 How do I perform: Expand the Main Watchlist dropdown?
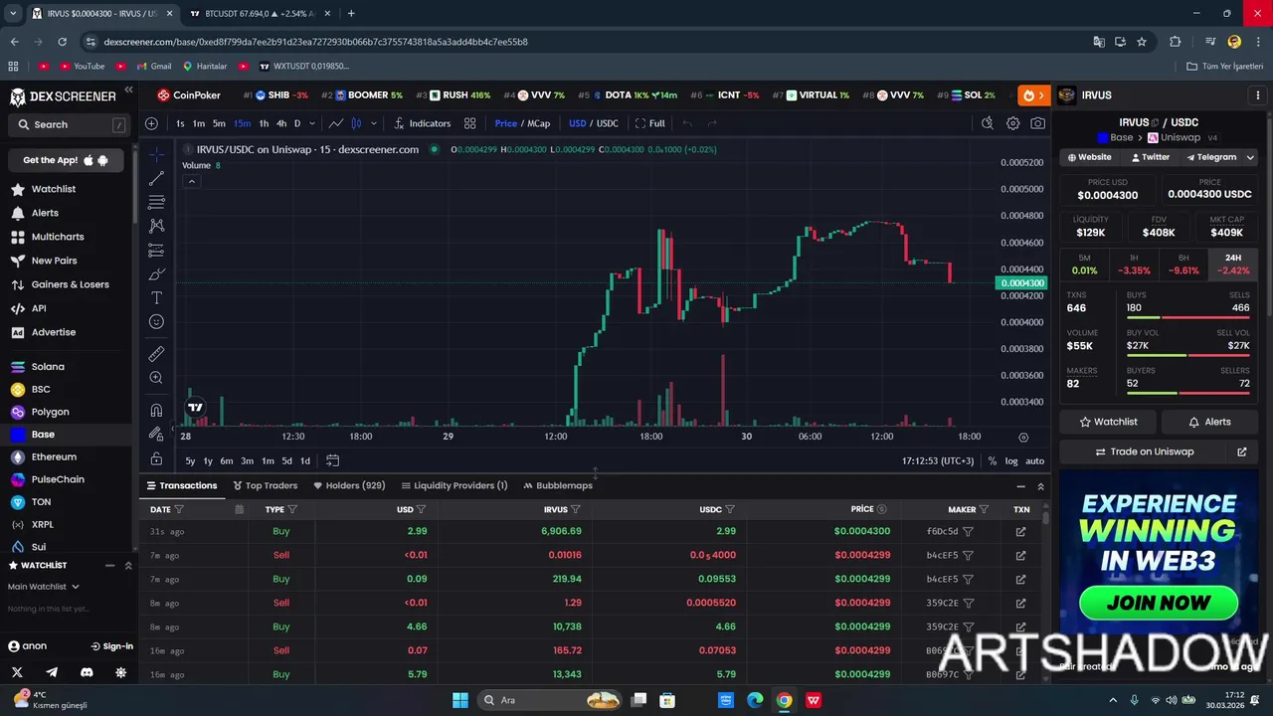click(44, 587)
